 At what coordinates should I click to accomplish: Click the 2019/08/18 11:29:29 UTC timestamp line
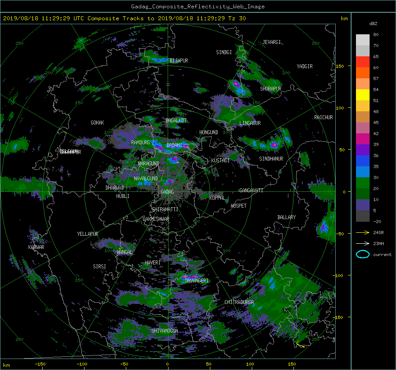pyautogui.click(x=124, y=18)
